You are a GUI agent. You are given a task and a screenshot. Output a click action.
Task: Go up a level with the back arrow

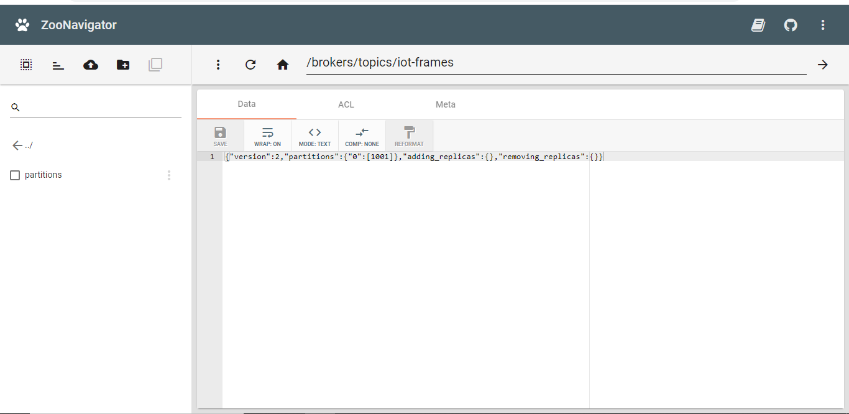(17, 145)
